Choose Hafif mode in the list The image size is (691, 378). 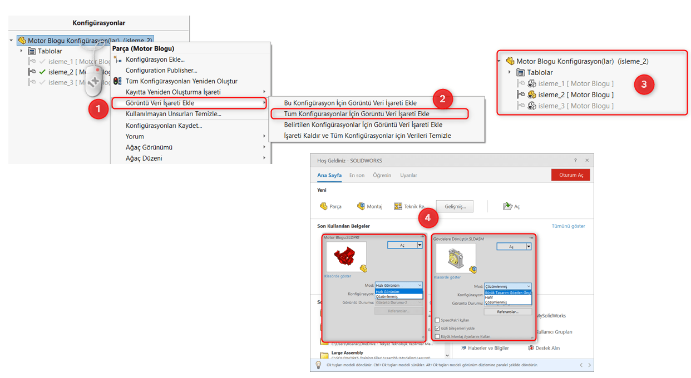tap(508, 297)
